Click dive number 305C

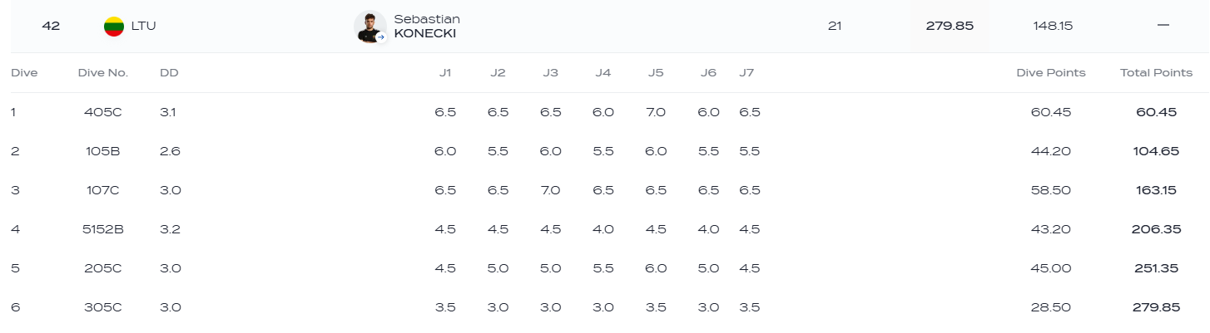click(103, 307)
